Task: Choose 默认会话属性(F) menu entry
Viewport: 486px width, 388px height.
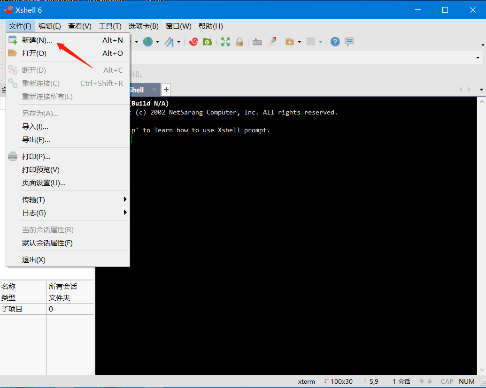Action: pos(68,243)
